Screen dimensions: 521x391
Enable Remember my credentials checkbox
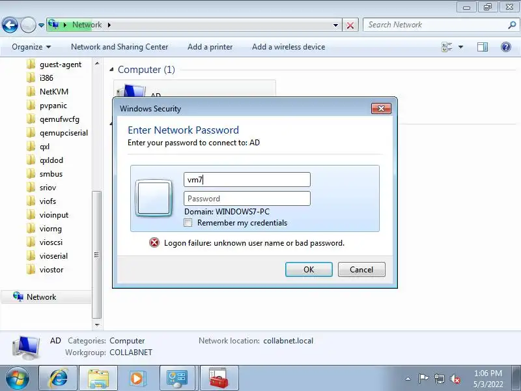tap(188, 223)
